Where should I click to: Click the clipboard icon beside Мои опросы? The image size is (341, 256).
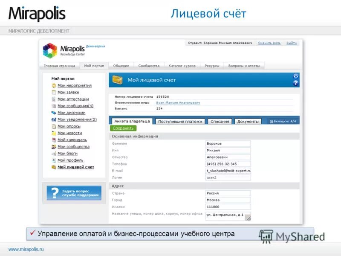click(54, 126)
